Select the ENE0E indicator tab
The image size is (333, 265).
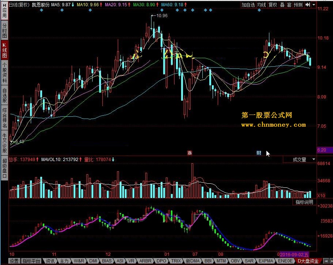pyautogui.click(x=285, y=261)
